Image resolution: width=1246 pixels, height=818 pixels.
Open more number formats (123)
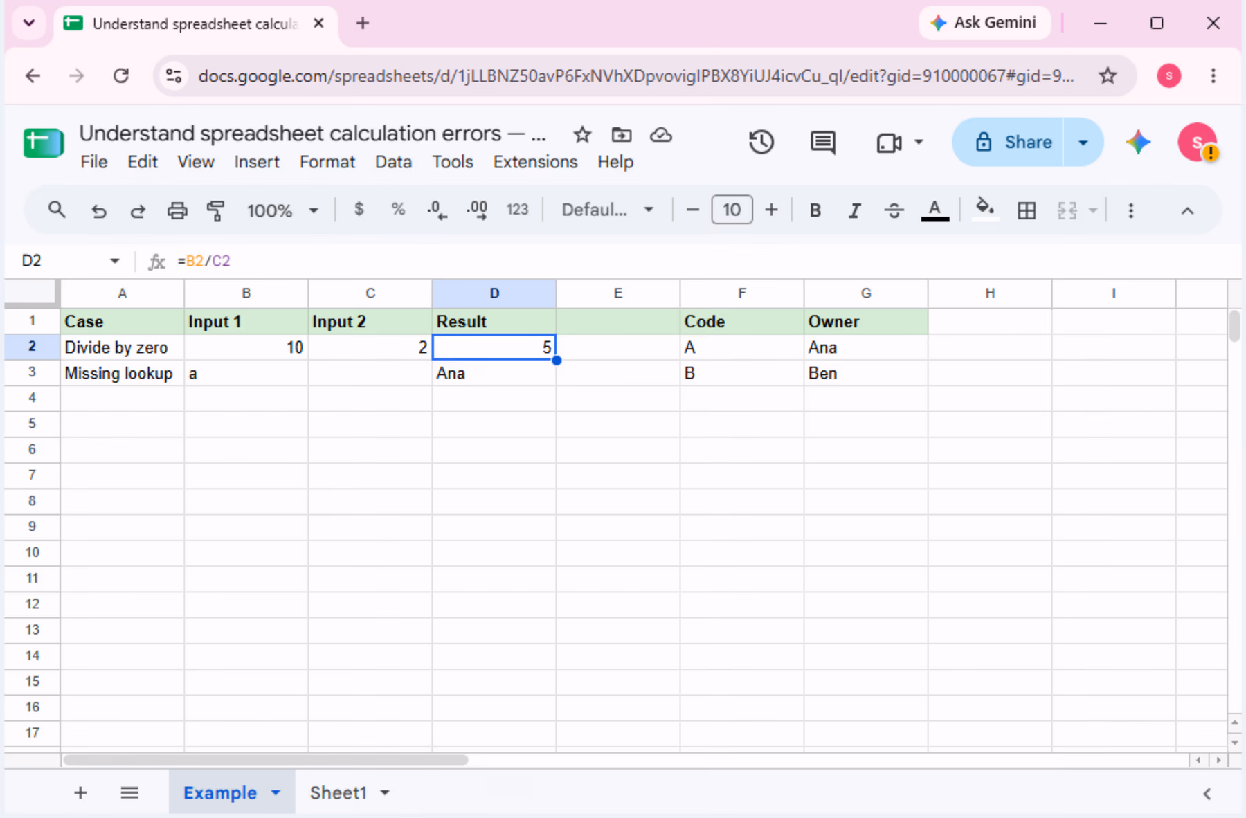tap(517, 210)
